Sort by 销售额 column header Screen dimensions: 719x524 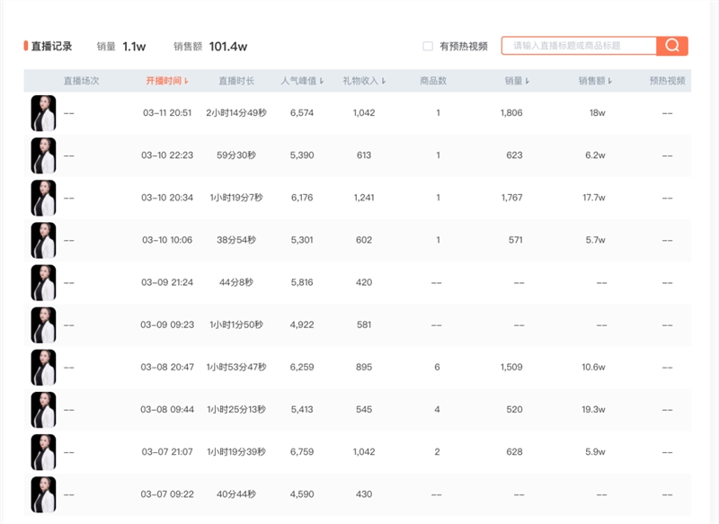click(596, 81)
